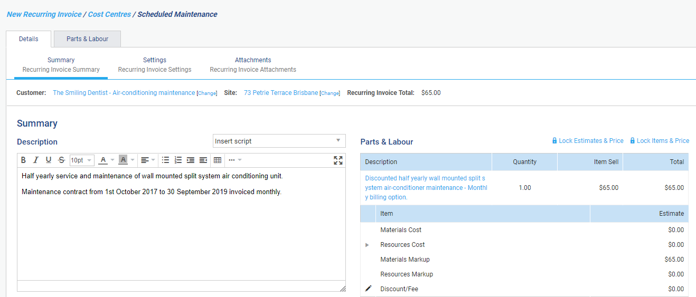Toggle bold formatting in description editor
This screenshot has width=696, height=297.
click(x=23, y=160)
